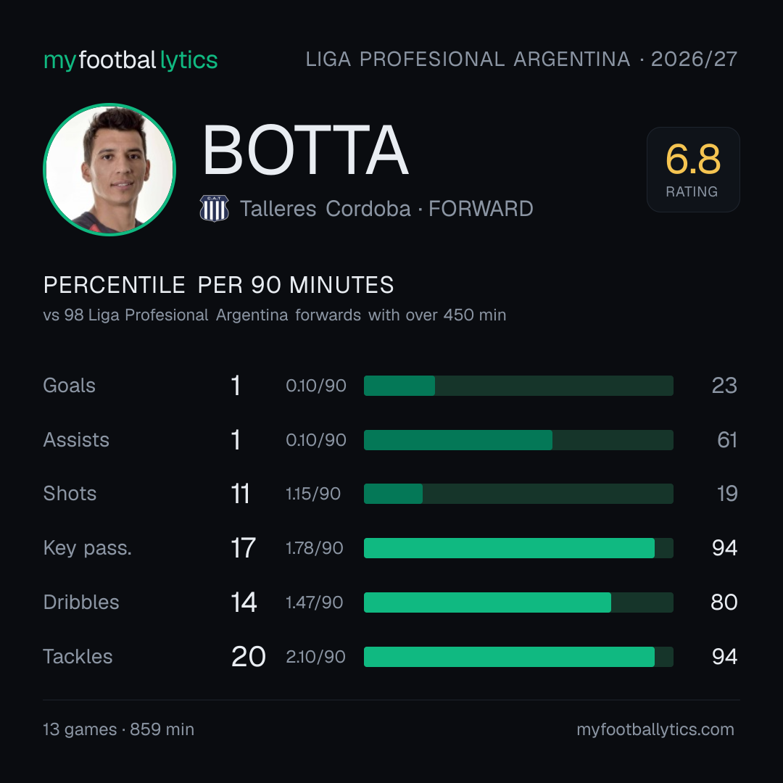Click the Dribbles row label
783x783 pixels.
tap(81, 602)
